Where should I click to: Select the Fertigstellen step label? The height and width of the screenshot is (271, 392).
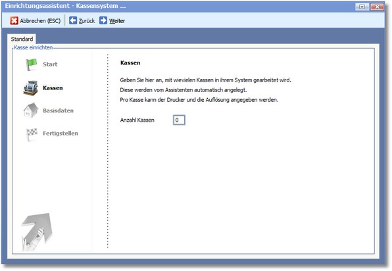(61, 134)
